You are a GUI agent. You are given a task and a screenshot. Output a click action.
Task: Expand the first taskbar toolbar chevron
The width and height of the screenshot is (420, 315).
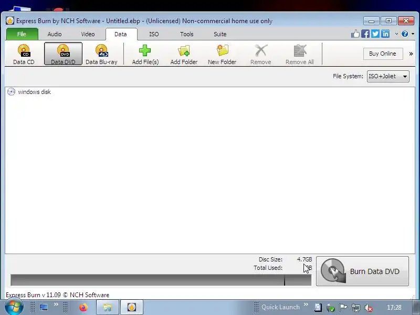[56, 304]
